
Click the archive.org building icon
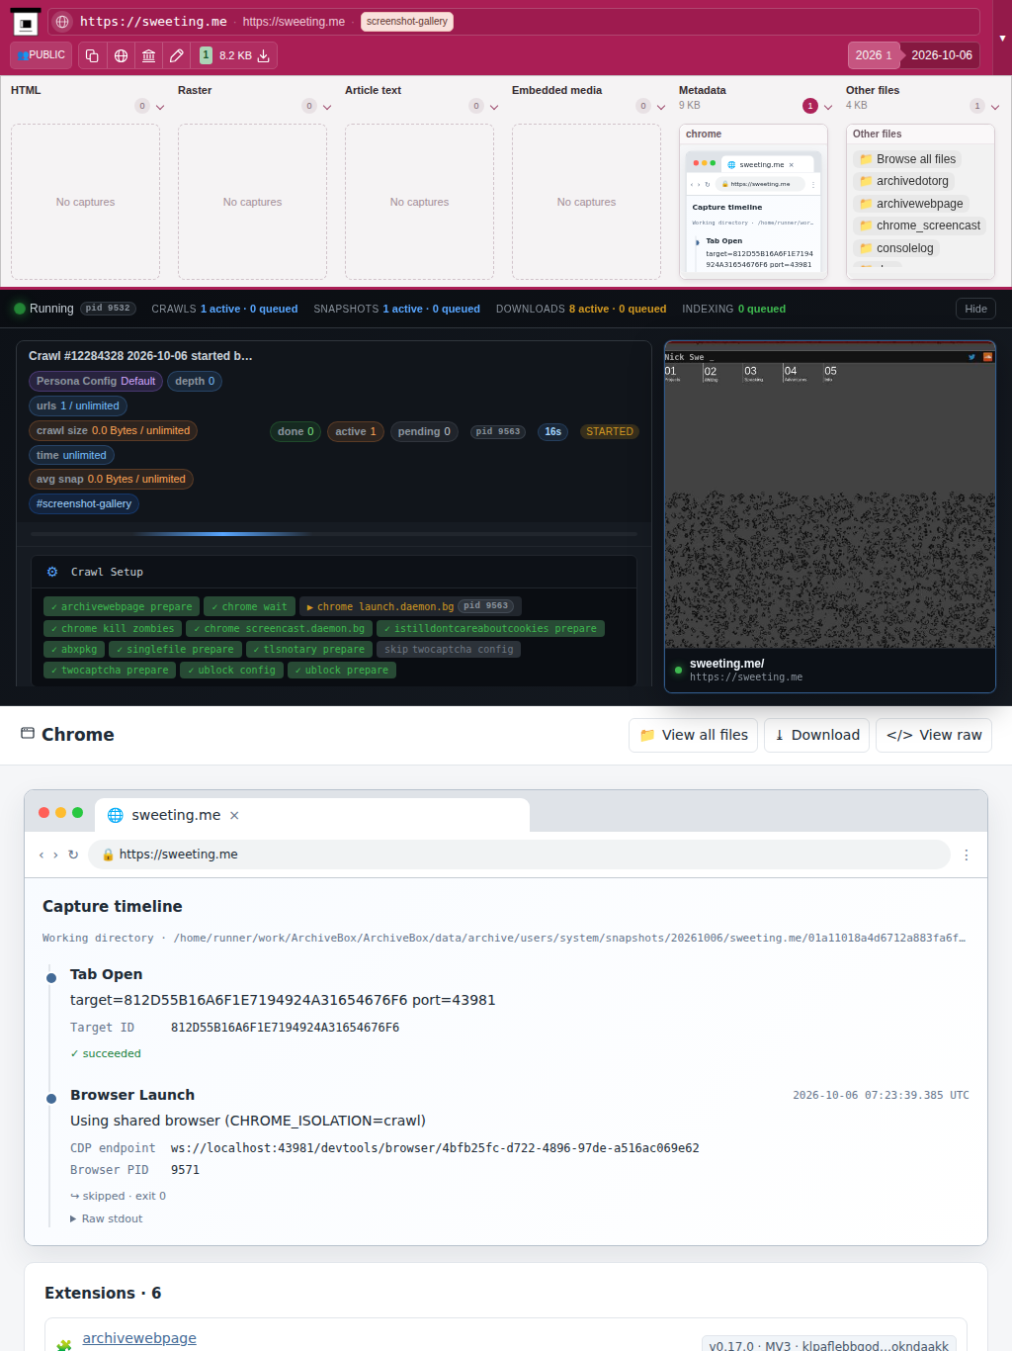(148, 55)
